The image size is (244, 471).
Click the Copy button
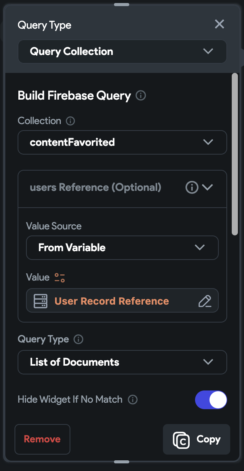[197, 439]
